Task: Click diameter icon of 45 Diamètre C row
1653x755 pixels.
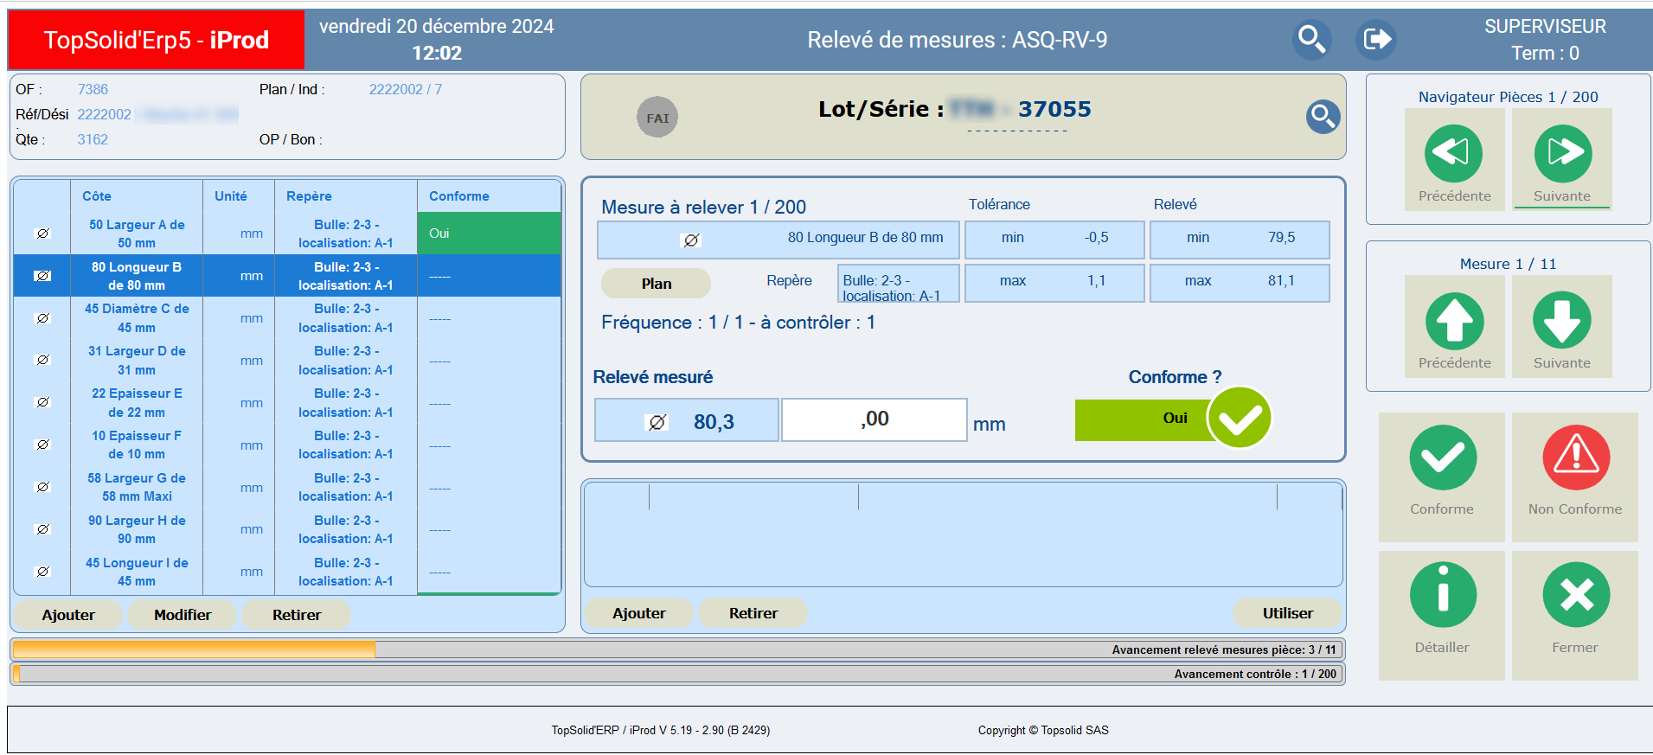Action: click(x=42, y=318)
